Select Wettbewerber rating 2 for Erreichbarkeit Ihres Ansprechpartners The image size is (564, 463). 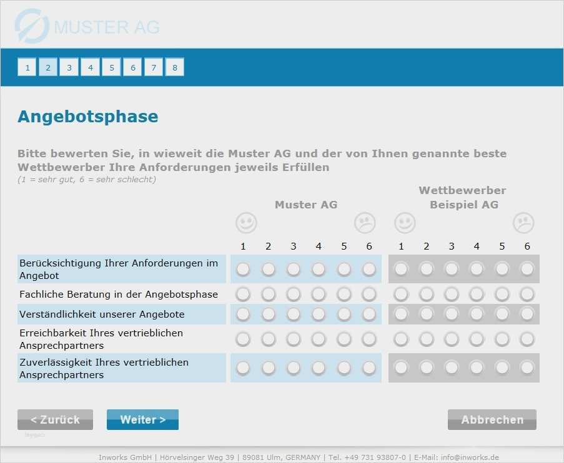click(427, 339)
